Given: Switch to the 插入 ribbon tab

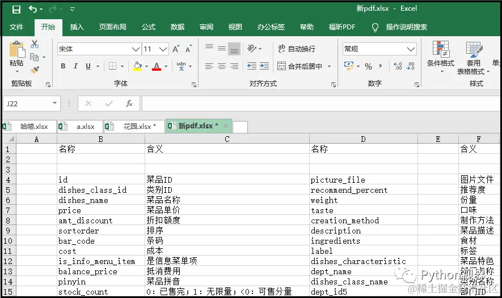Looking at the screenshot, I should coord(77,27).
